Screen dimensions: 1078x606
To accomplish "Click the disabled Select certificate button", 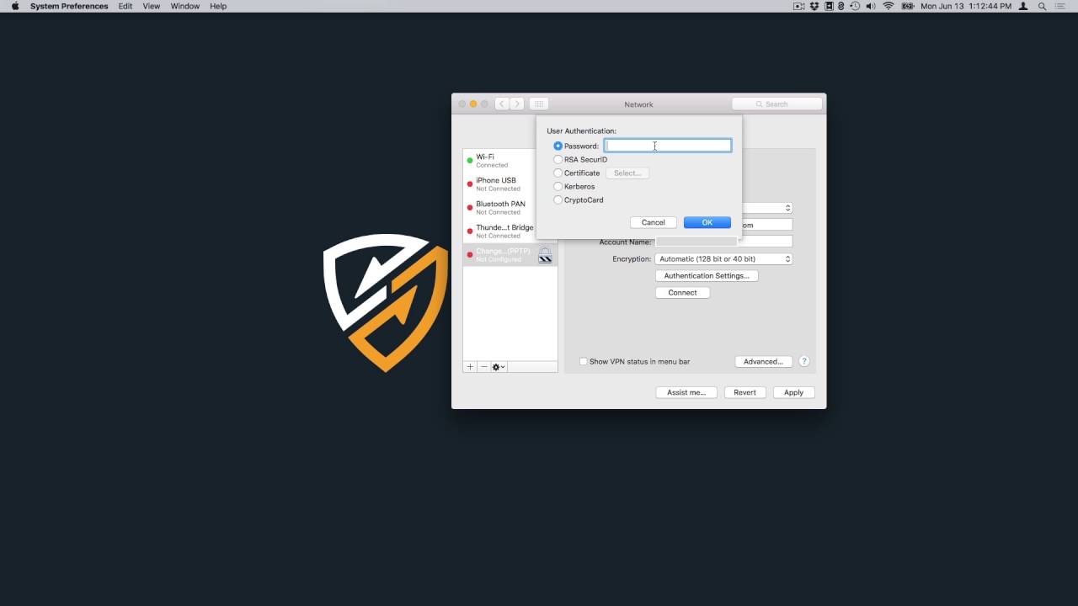I will coord(627,173).
